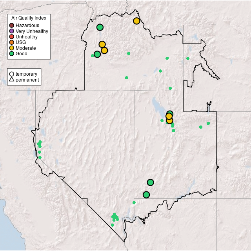The image size is (251, 251).
Task: Select the upper yellow marker of the northwest pair
Action: click(x=102, y=44)
